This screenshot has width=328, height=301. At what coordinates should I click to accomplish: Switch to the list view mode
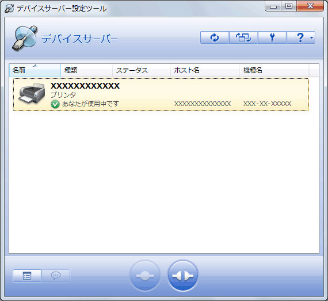(x=27, y=276)
